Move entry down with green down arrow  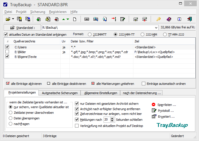click(68, 19)
